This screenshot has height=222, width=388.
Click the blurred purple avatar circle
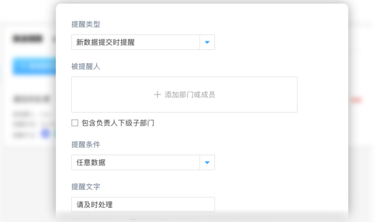coord(46,134)
